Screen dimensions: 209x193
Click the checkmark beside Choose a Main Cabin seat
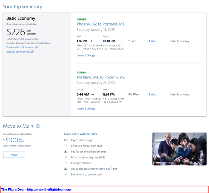[x=66, y=145]
